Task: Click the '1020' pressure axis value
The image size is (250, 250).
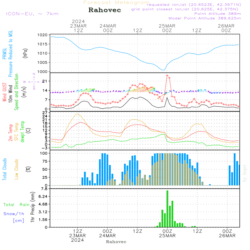Action: tap(42, 35)
